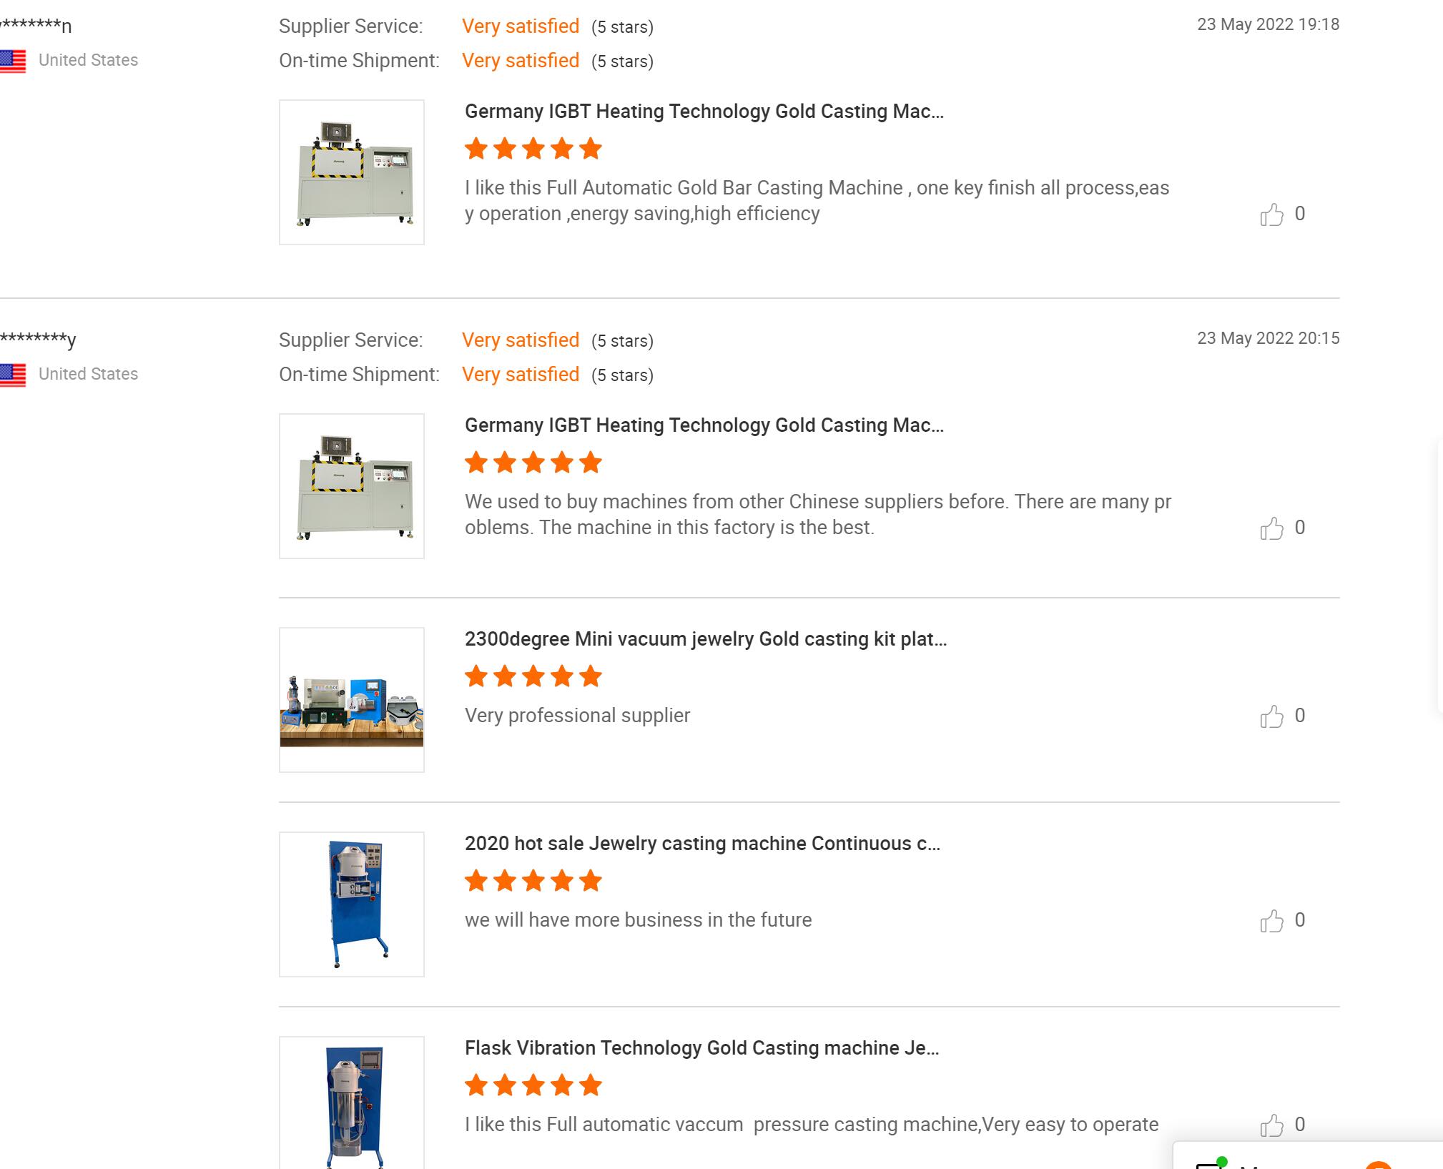Like the 'Very professional supplier' review
The width and height of the screenshot is (1443, 1169).
pos(1271,716)
